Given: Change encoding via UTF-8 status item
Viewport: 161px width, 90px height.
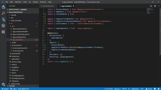Looking at the screenshot, I should pos(124,89).
